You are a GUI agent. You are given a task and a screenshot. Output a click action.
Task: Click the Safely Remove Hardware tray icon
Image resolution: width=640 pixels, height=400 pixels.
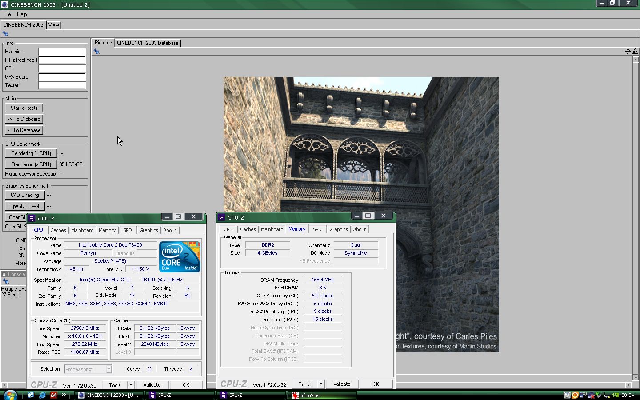coord(599,395)
